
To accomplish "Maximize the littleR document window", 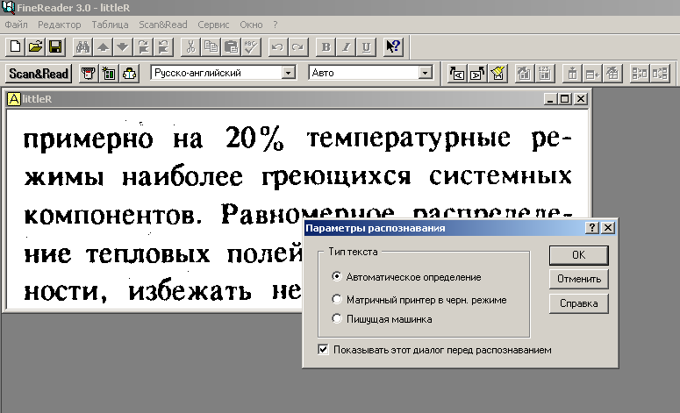I will point(565,99).
